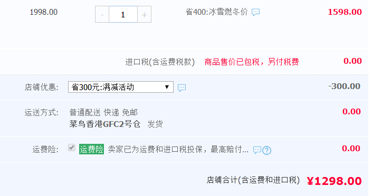Click the -300.00 discount amount
Viewport: 372px width, 196px height.
coord(344,86)
